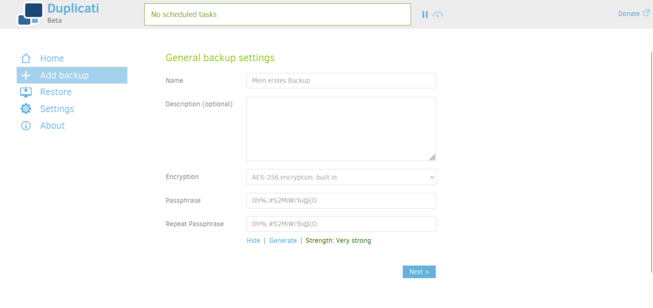
Task: Pause the backup scheduler
Action: tap(425, 14)
